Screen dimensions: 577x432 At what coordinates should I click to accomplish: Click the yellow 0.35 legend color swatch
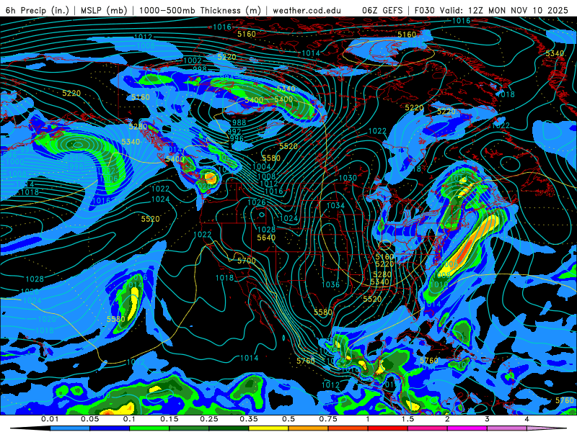[x=268, y=428]
